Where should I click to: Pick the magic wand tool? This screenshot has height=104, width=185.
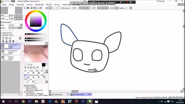32,65
